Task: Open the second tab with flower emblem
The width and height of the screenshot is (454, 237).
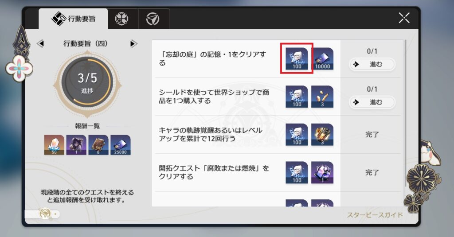Action: tap(121, 19)
